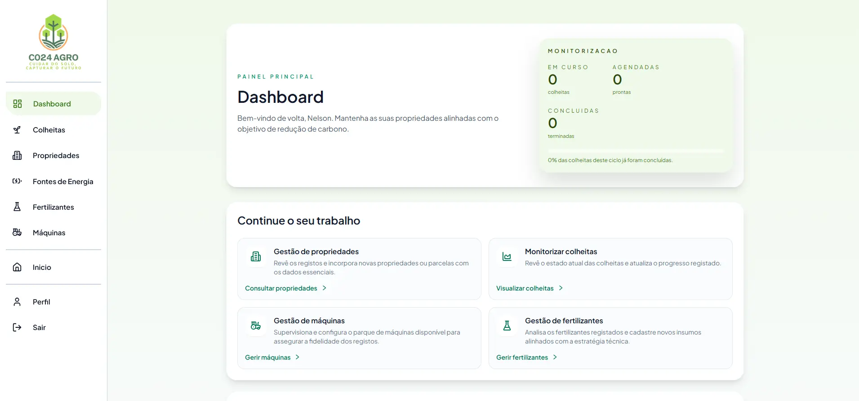Screen dimensions: 859x401
Task: Click the Colheitas sprout icon
Action: (x=17, y=130)
